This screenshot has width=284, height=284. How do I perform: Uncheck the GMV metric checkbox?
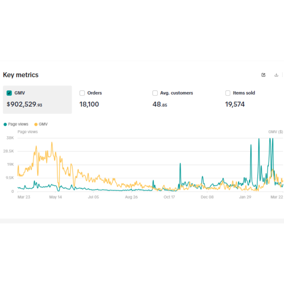[x=9, y=93]
